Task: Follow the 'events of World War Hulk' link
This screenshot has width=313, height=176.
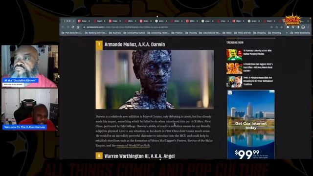Action: click(133, 146)
